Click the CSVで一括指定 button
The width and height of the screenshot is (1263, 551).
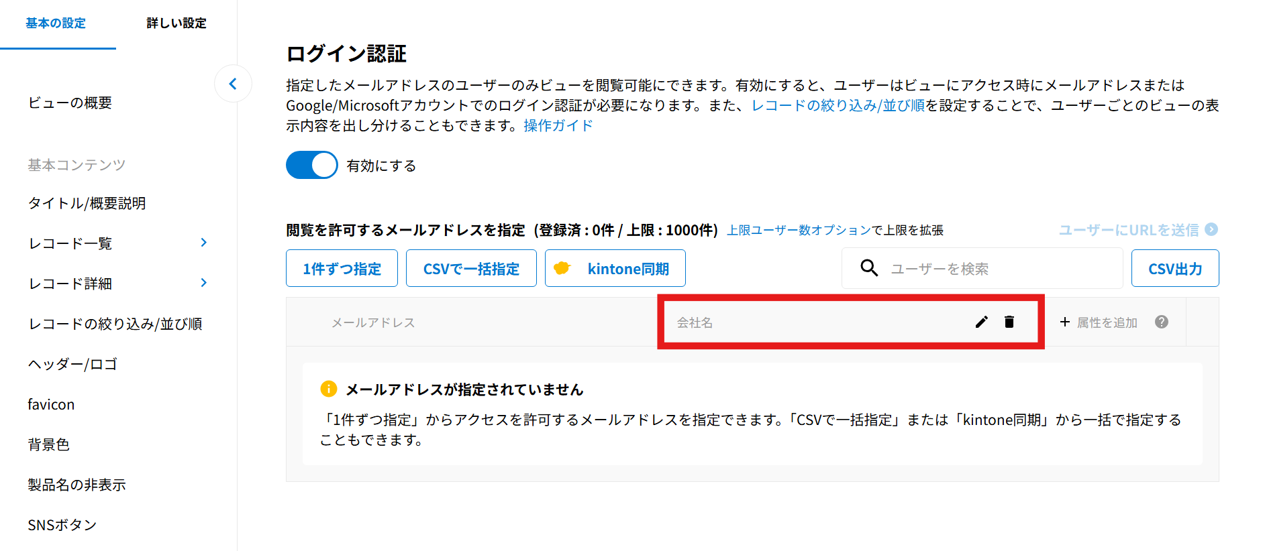[x=471, y=269]
